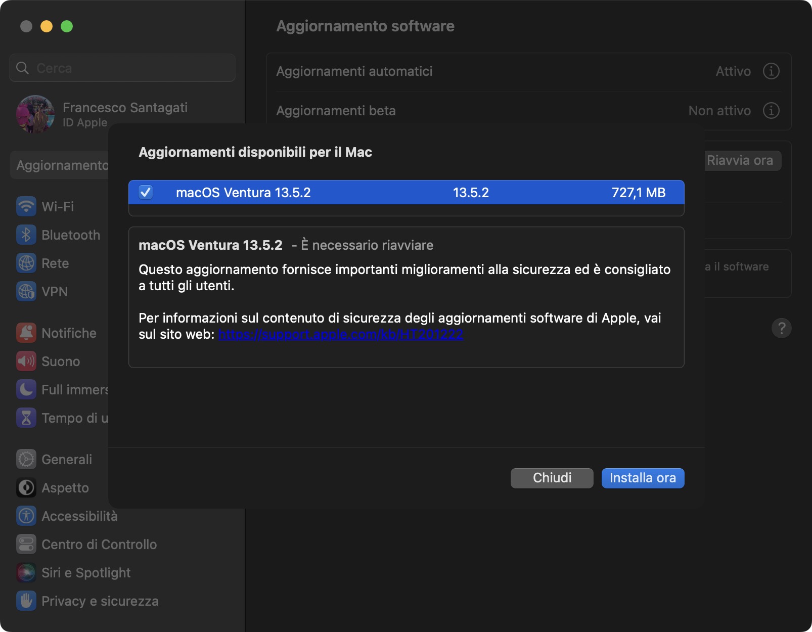Click the macOS Ventura 13.5.2 row name
The image size is (812, 632).
243,193
